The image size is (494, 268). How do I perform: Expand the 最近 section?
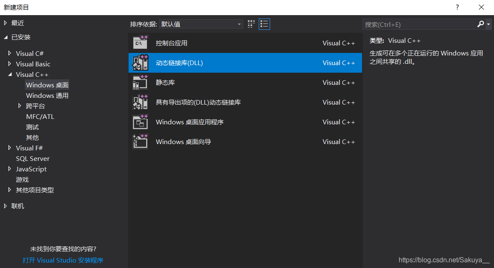click(5, 23)
